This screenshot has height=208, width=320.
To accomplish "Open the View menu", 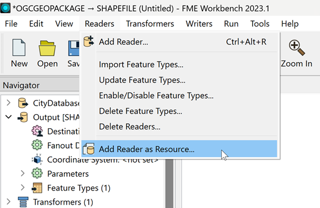I will 64,24.
